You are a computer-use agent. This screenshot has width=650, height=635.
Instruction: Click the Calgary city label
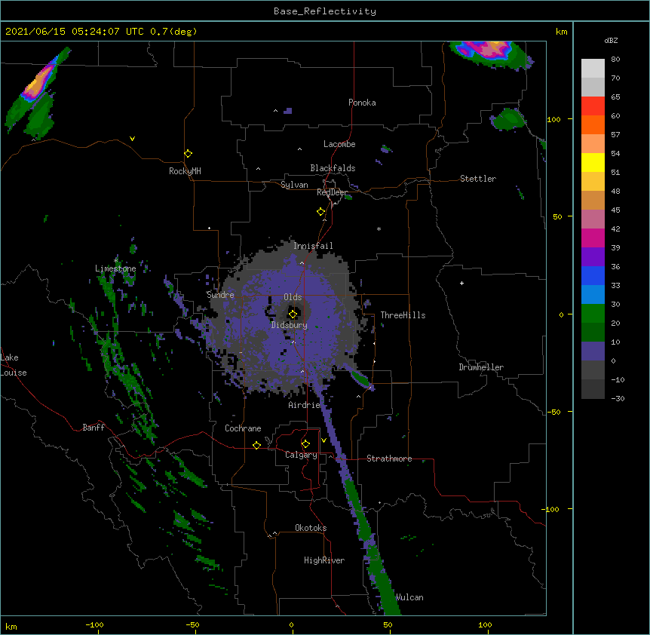pos(301,455)
